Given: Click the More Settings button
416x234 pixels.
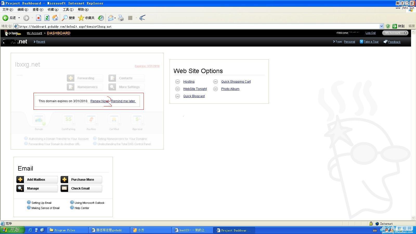Looking at the screenshot, I should [x=126, y=87].
